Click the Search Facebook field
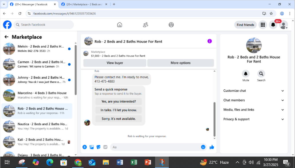 click(44, 25)
